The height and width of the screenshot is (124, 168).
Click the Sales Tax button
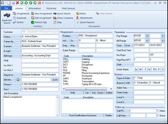pos(124,88)
